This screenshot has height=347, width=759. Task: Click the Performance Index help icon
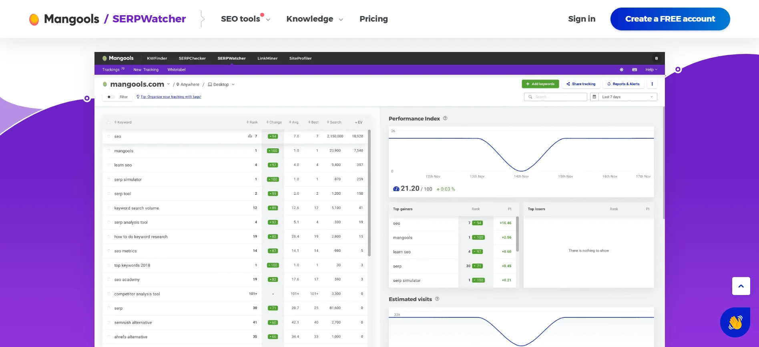pos(445,118)
